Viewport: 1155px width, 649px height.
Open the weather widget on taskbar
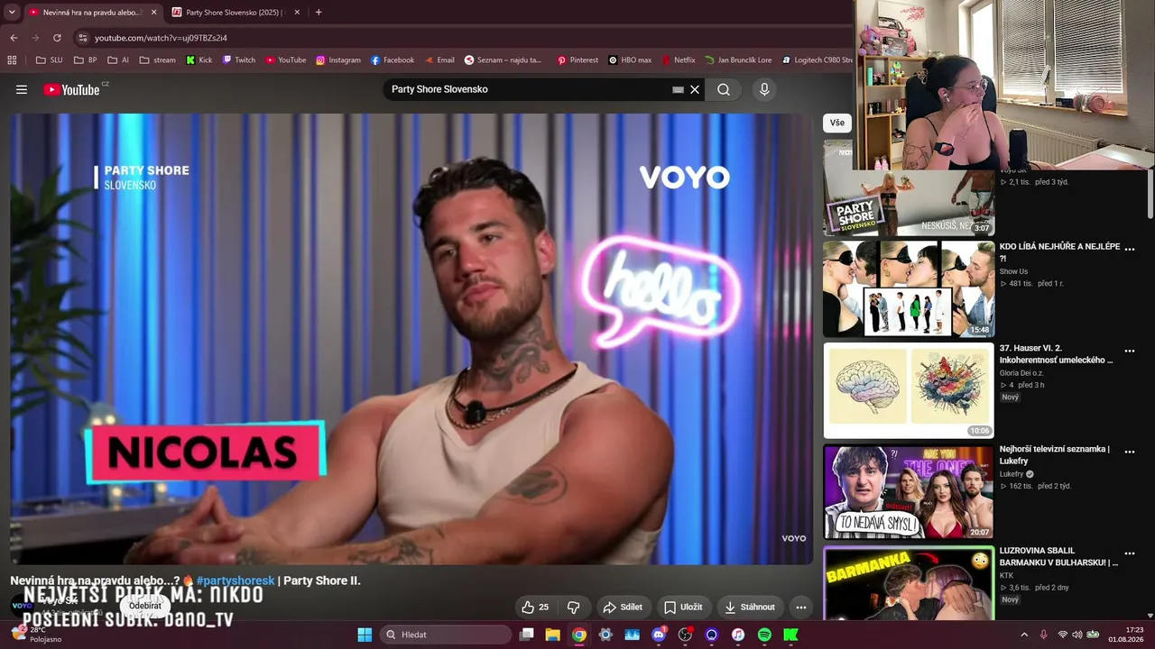[x=36, y=635]
